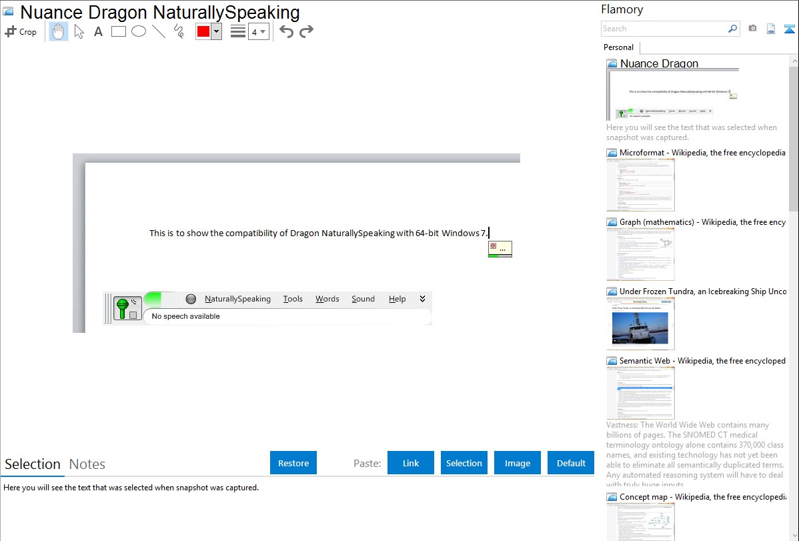
Task: Switch to the Personal tab
Action: tap(618, 47)
